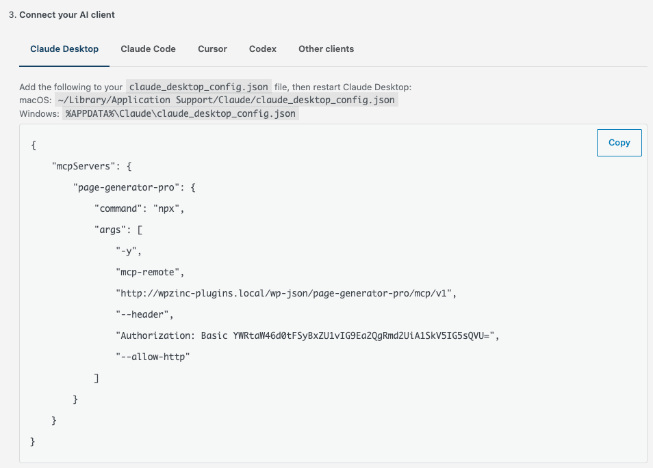The height and width of the screenshot is (468, 653).
Task: Copy the JSON config with Copy button
Action: point(619,143)
